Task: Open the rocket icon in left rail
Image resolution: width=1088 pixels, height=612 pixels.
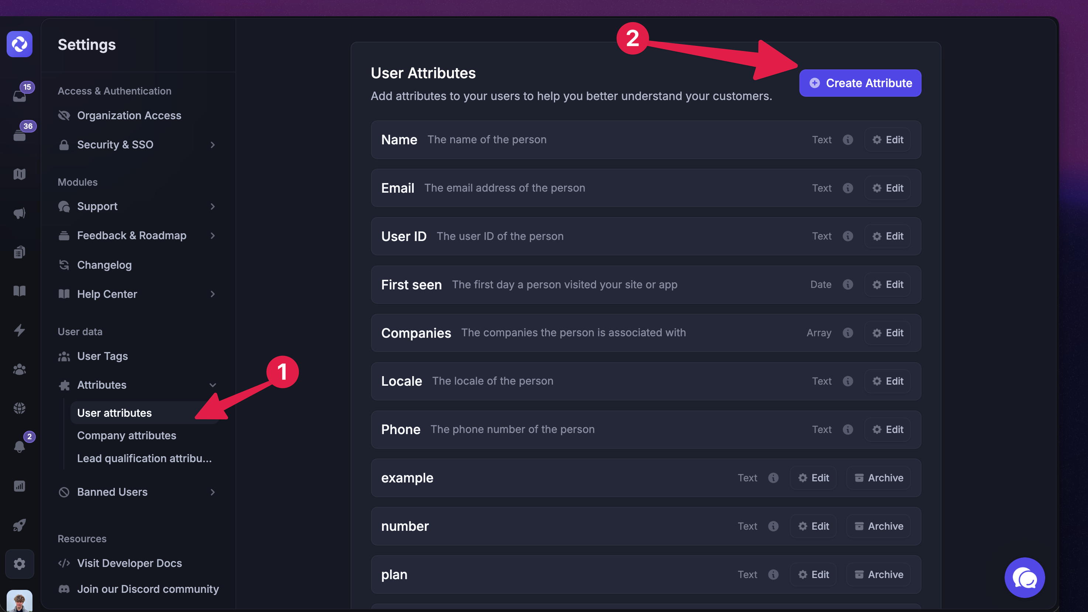Action: pos(20,525)
